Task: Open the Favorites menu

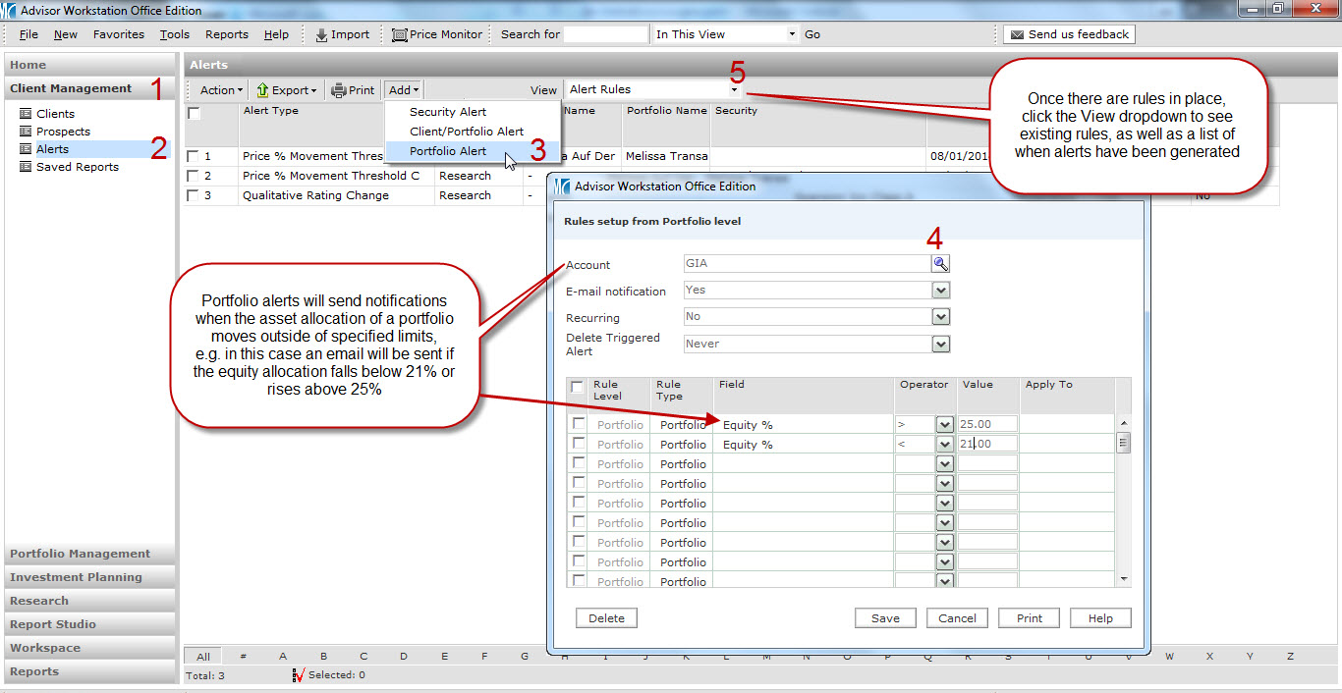Action: [119, 34]
